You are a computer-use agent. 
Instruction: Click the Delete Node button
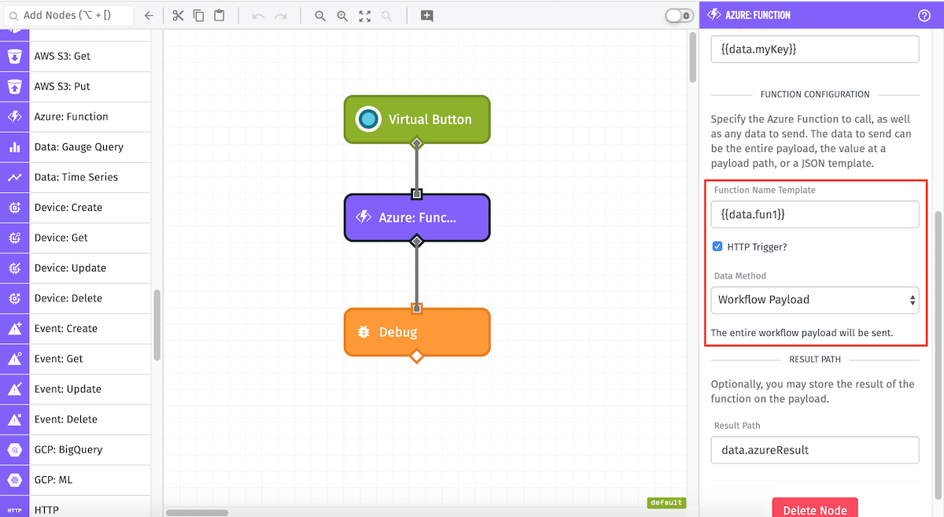point(815,508)
